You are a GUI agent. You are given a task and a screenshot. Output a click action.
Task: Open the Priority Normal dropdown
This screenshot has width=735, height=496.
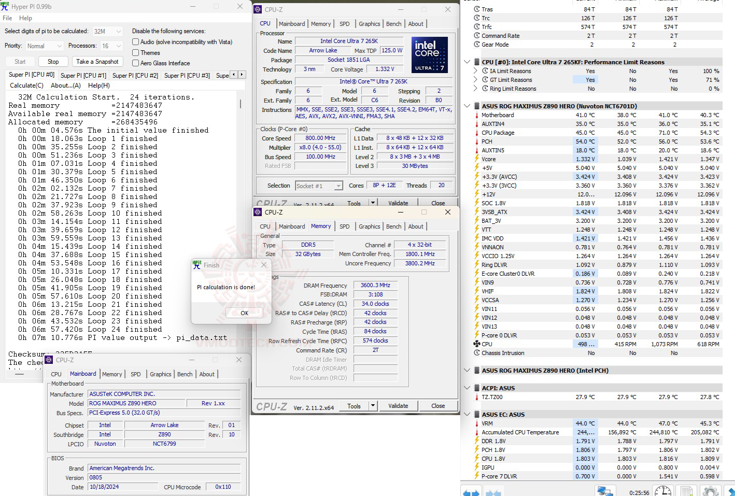(x=44, y=46)
